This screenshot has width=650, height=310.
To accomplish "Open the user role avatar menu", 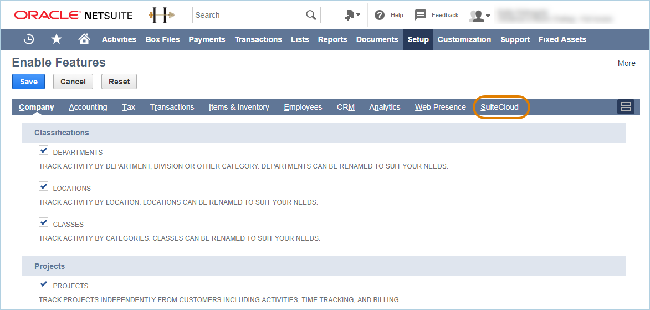I will tap(479, 16).
